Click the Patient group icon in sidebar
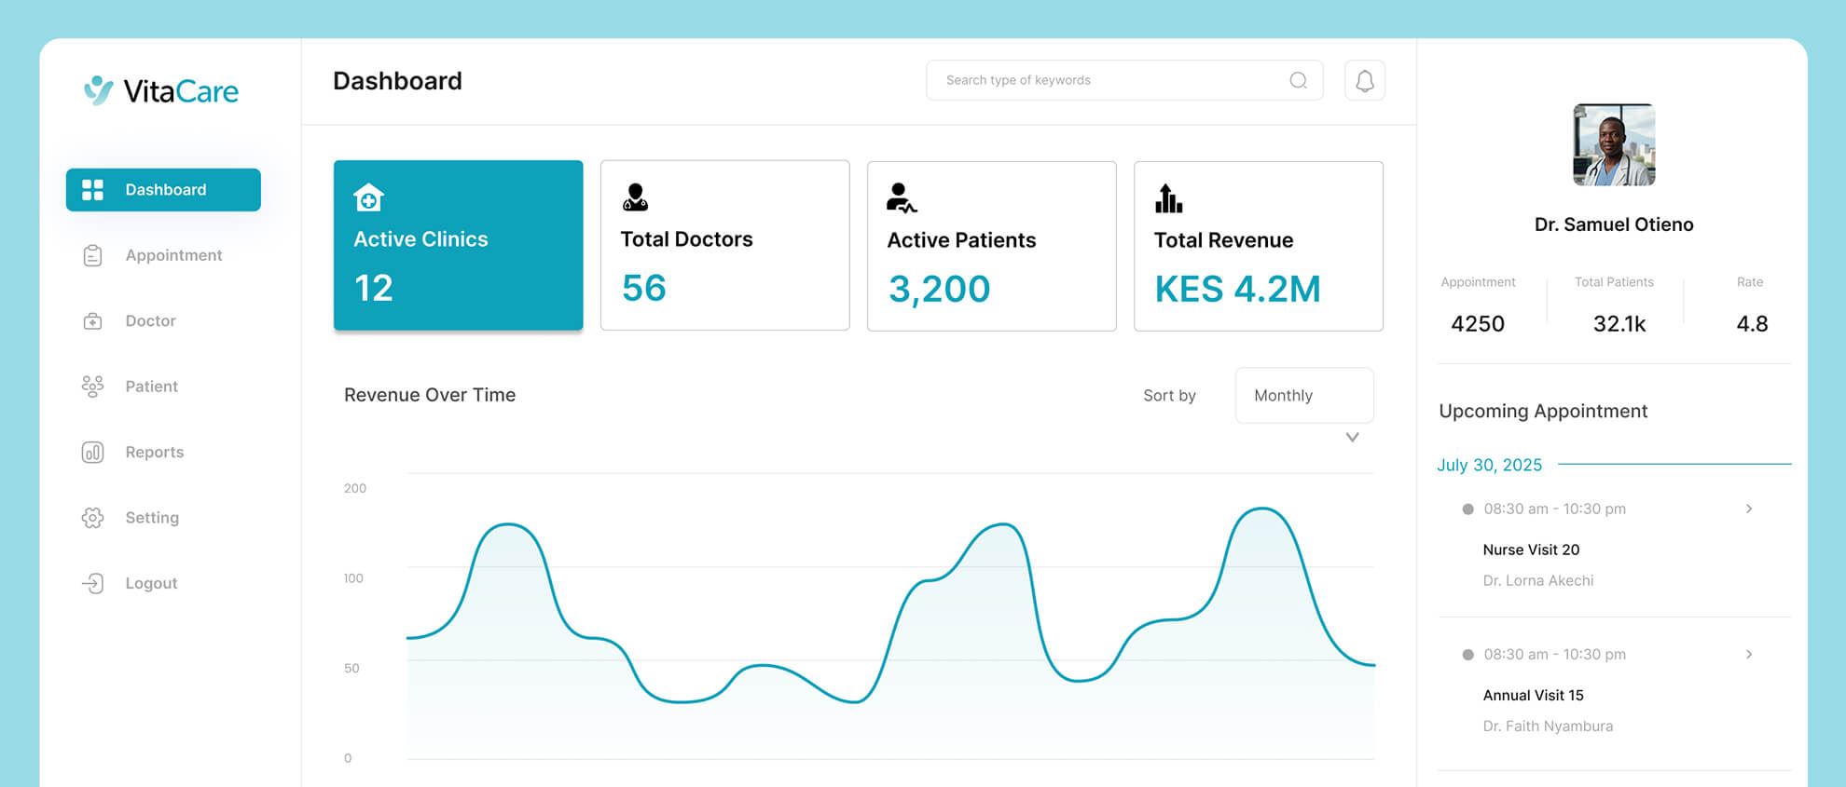The image size is (1846, 787). pos(92,387)
